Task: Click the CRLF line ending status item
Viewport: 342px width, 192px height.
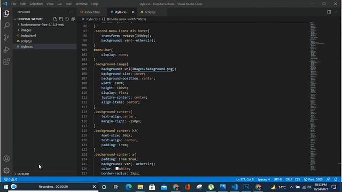Action: (289, 179)
